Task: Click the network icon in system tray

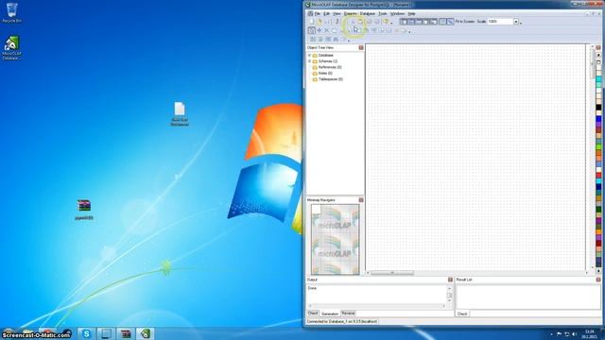Action: click(x=567, y=333)
